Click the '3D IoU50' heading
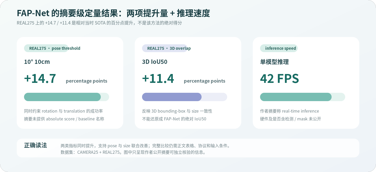 click(x=155, y=62)
